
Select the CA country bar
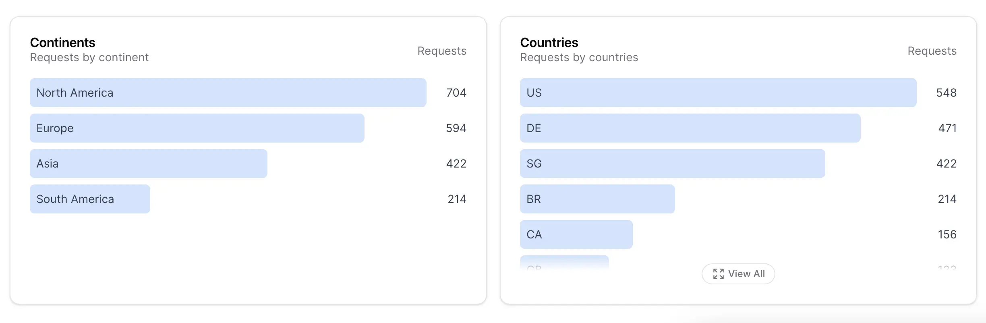click(576, 234)
